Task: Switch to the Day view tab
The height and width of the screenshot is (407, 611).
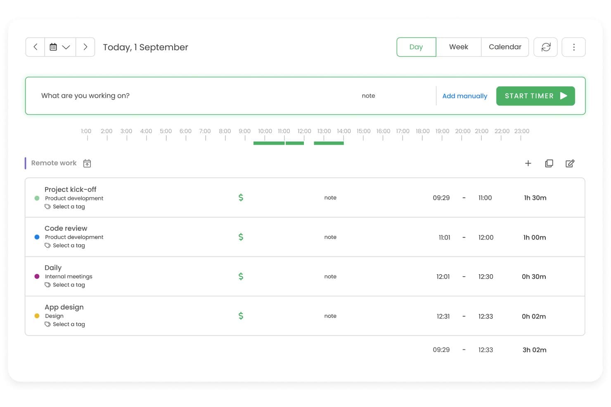Action: 416,47
